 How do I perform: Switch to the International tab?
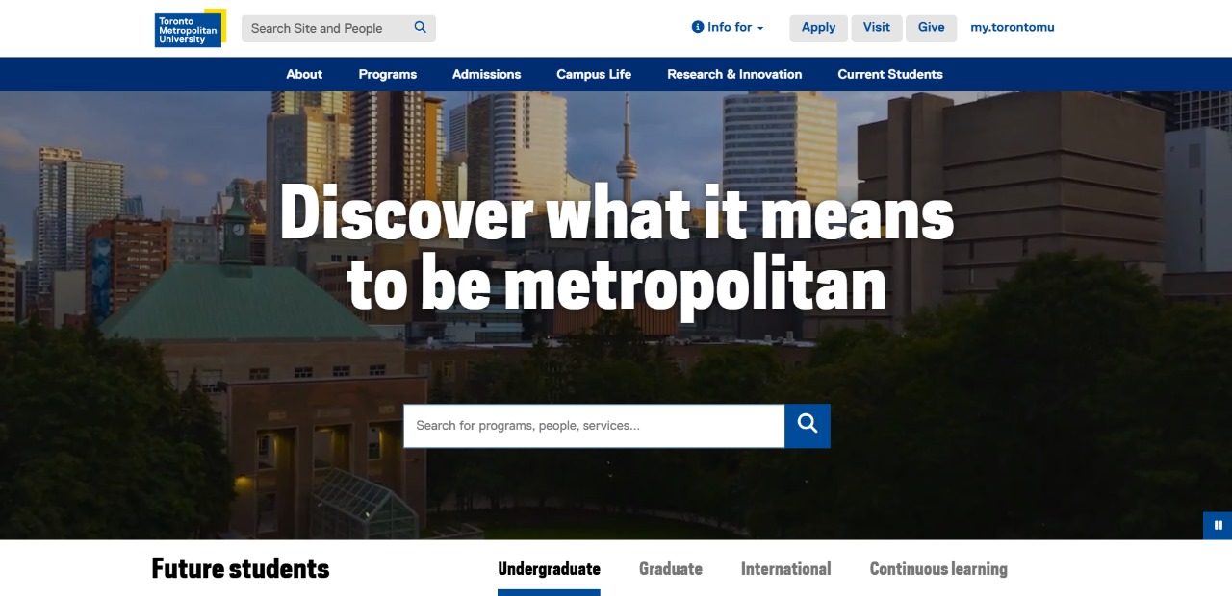pos(786,569)
